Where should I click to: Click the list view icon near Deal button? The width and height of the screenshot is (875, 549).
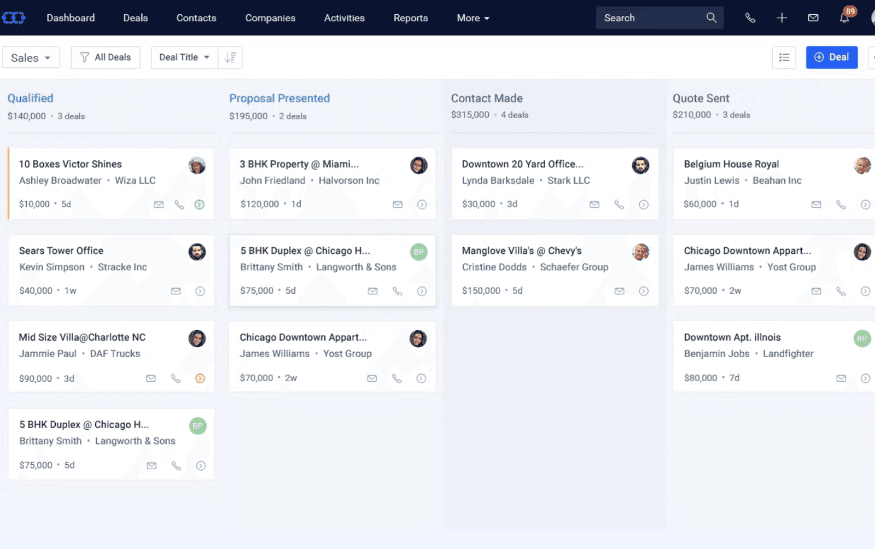pos(784,57)
